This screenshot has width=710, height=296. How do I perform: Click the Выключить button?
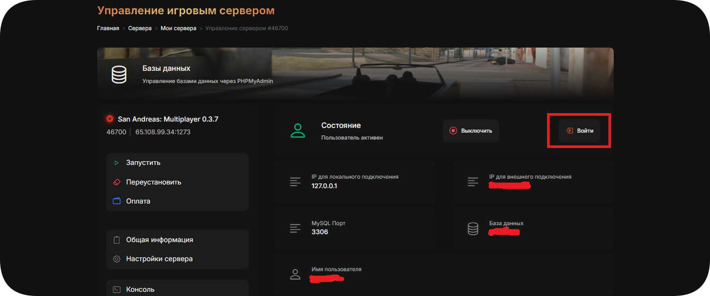pos(470,131)
